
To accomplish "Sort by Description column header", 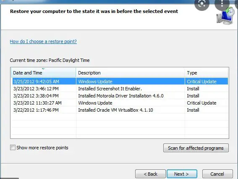I will [130, 73].
